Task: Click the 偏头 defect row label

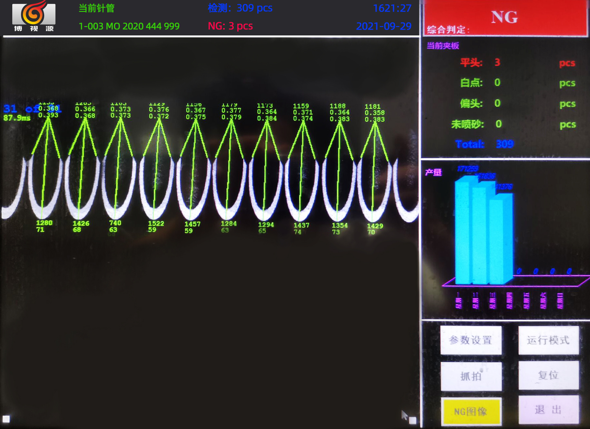Action: [x=471, y=103]
